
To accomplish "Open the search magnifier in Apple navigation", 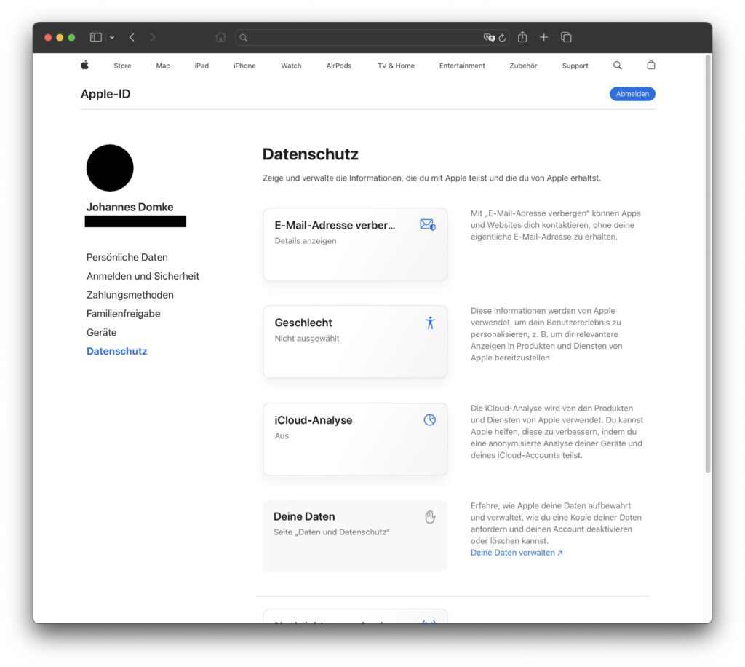I will (617, 65).
